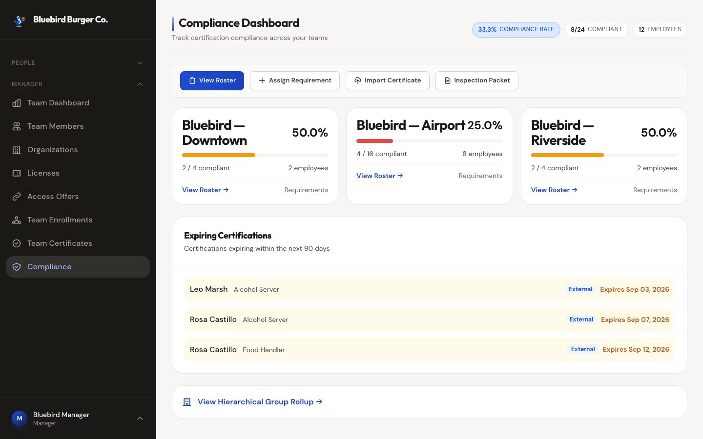Click External tag beside Expires Sep 07
Viewport: 703px width, 439px height.
point(581,319)
